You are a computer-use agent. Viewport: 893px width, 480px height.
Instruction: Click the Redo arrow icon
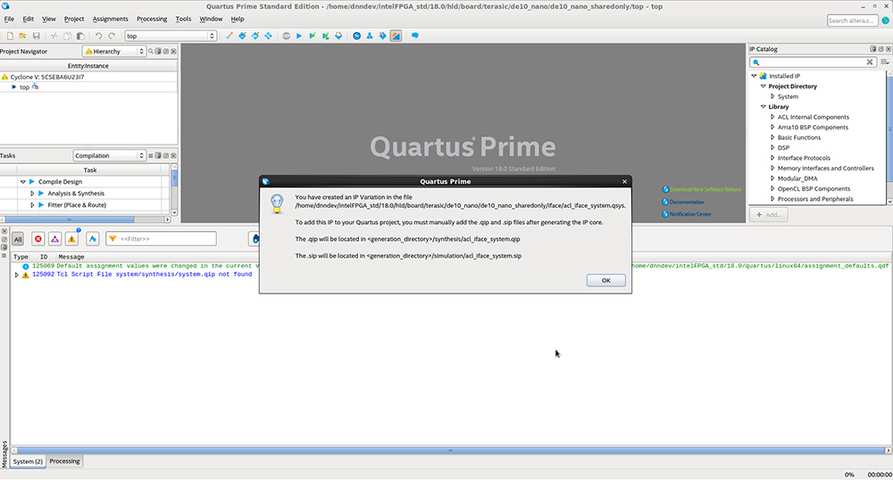(112, 36)
